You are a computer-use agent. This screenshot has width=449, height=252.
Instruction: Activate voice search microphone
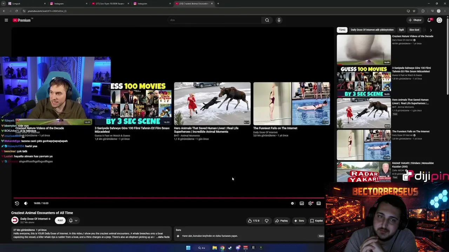(279, 20)
